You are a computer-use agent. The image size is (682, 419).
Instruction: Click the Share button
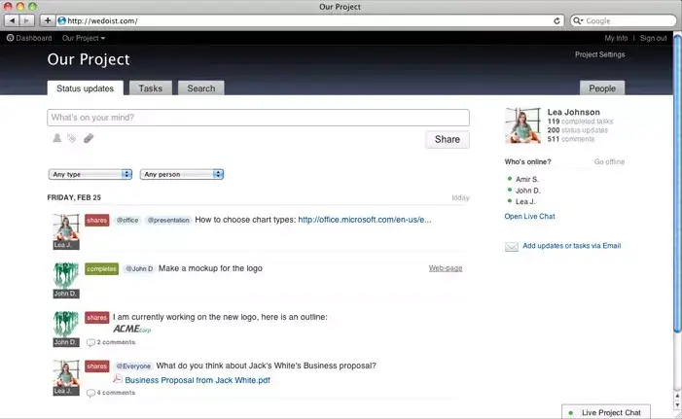coord(448,139)
